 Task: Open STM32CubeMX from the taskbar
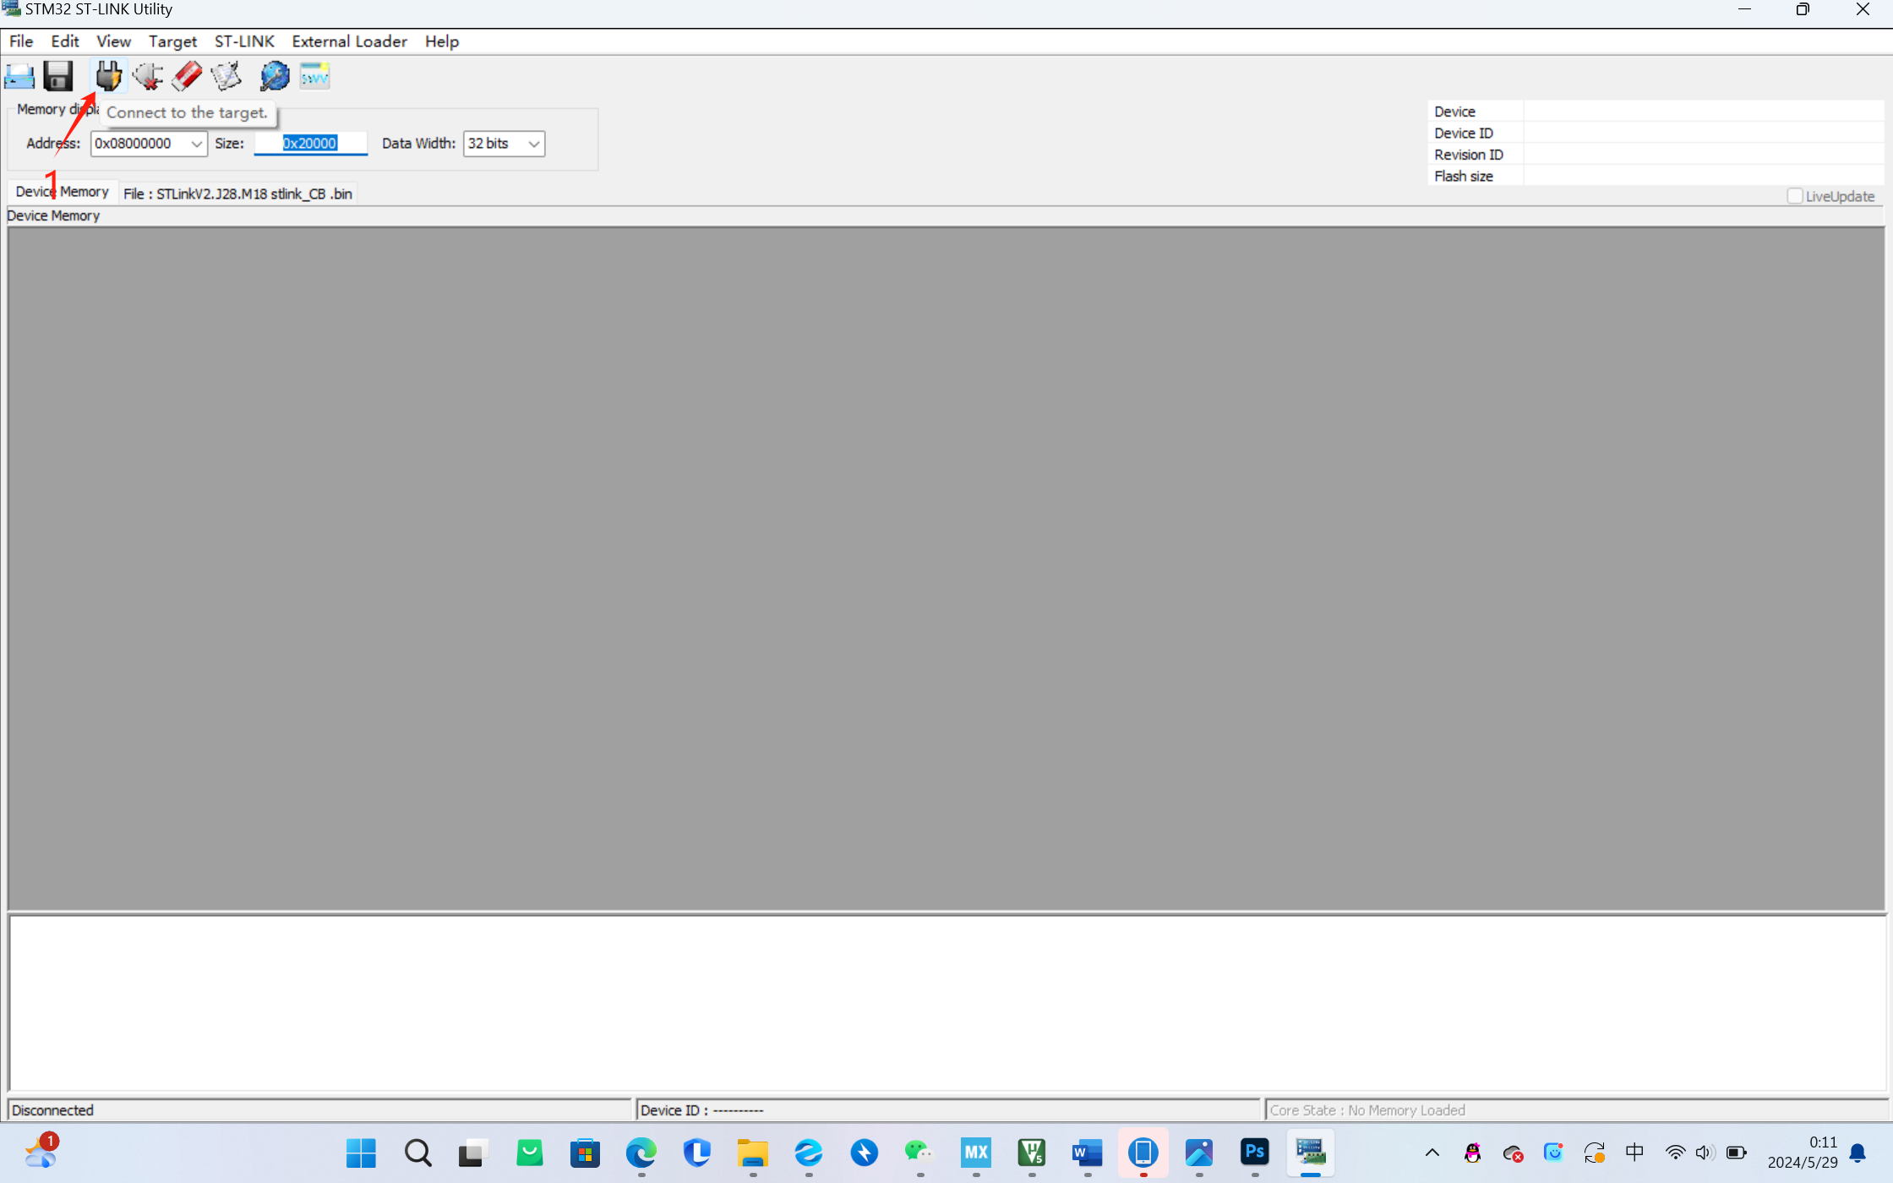click(x=975, y=1153)
